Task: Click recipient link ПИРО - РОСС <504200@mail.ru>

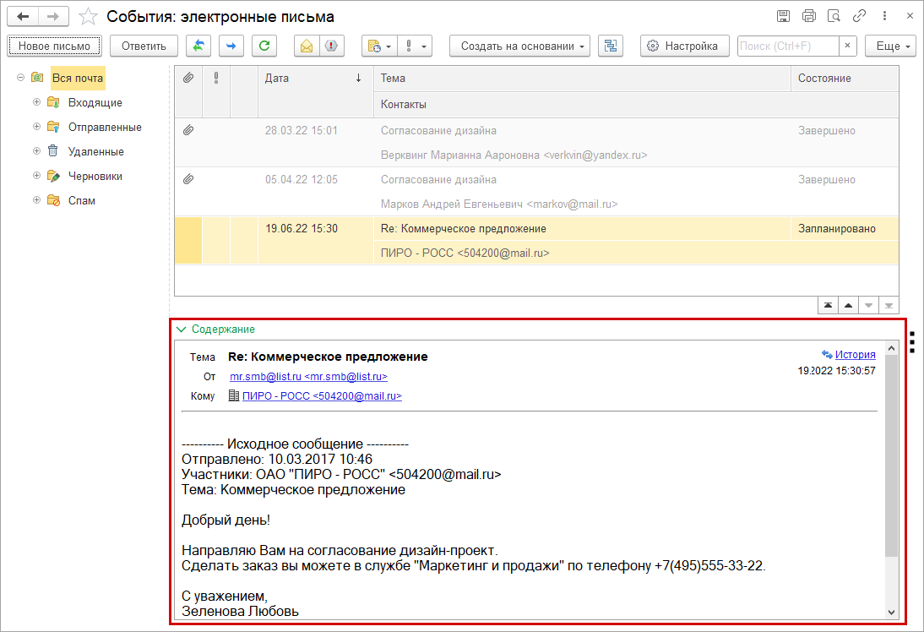Action: (x=322, y=396)
